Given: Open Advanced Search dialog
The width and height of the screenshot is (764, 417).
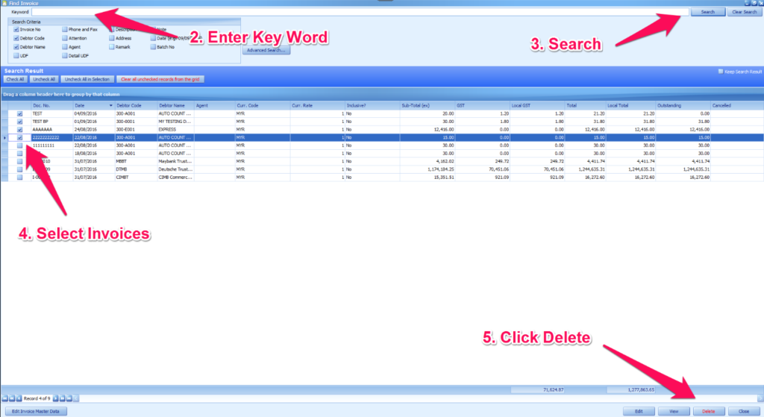Looking at the screenshot, I should [266, 50].
